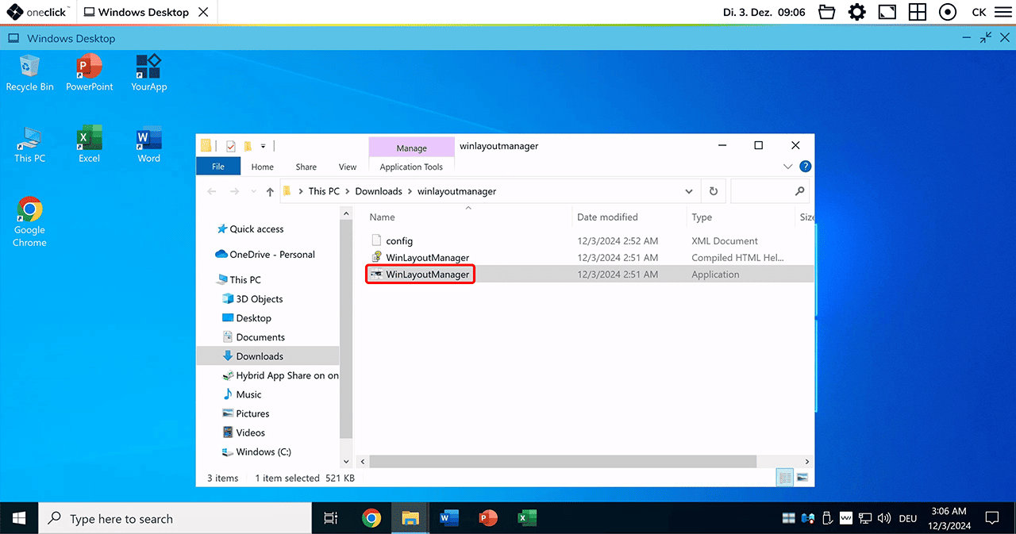Expand the Explorer ribbon chevron
This screenshot has width=1016, height=534.
788,167
